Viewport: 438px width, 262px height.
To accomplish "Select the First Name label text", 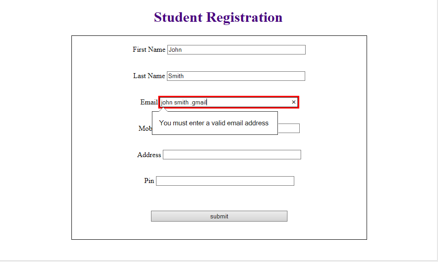I will point(149,49).
